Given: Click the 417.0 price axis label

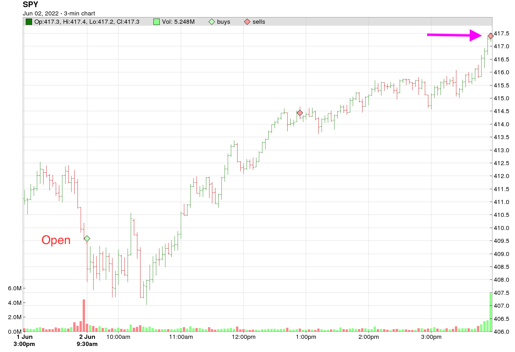Looking at the screenshot, I should (502, 46).
